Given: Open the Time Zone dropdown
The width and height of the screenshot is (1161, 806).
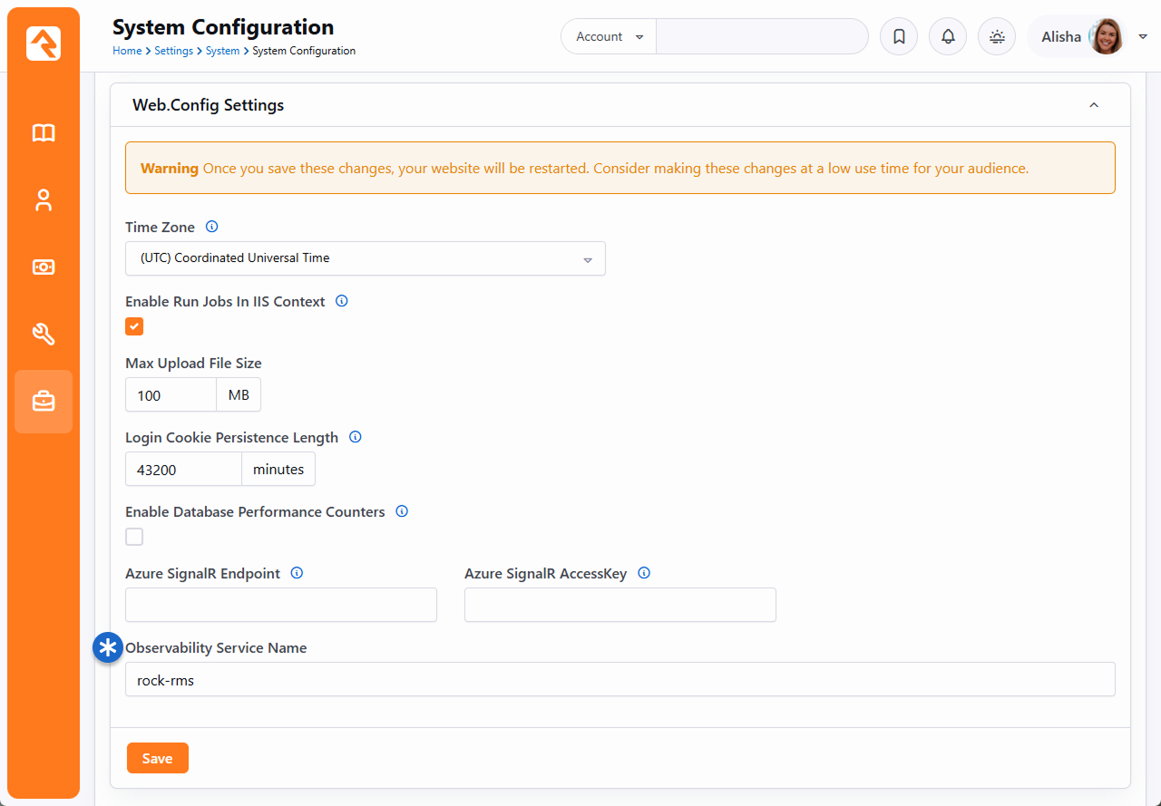Looking at the screenshot, I should pos(365,258).
